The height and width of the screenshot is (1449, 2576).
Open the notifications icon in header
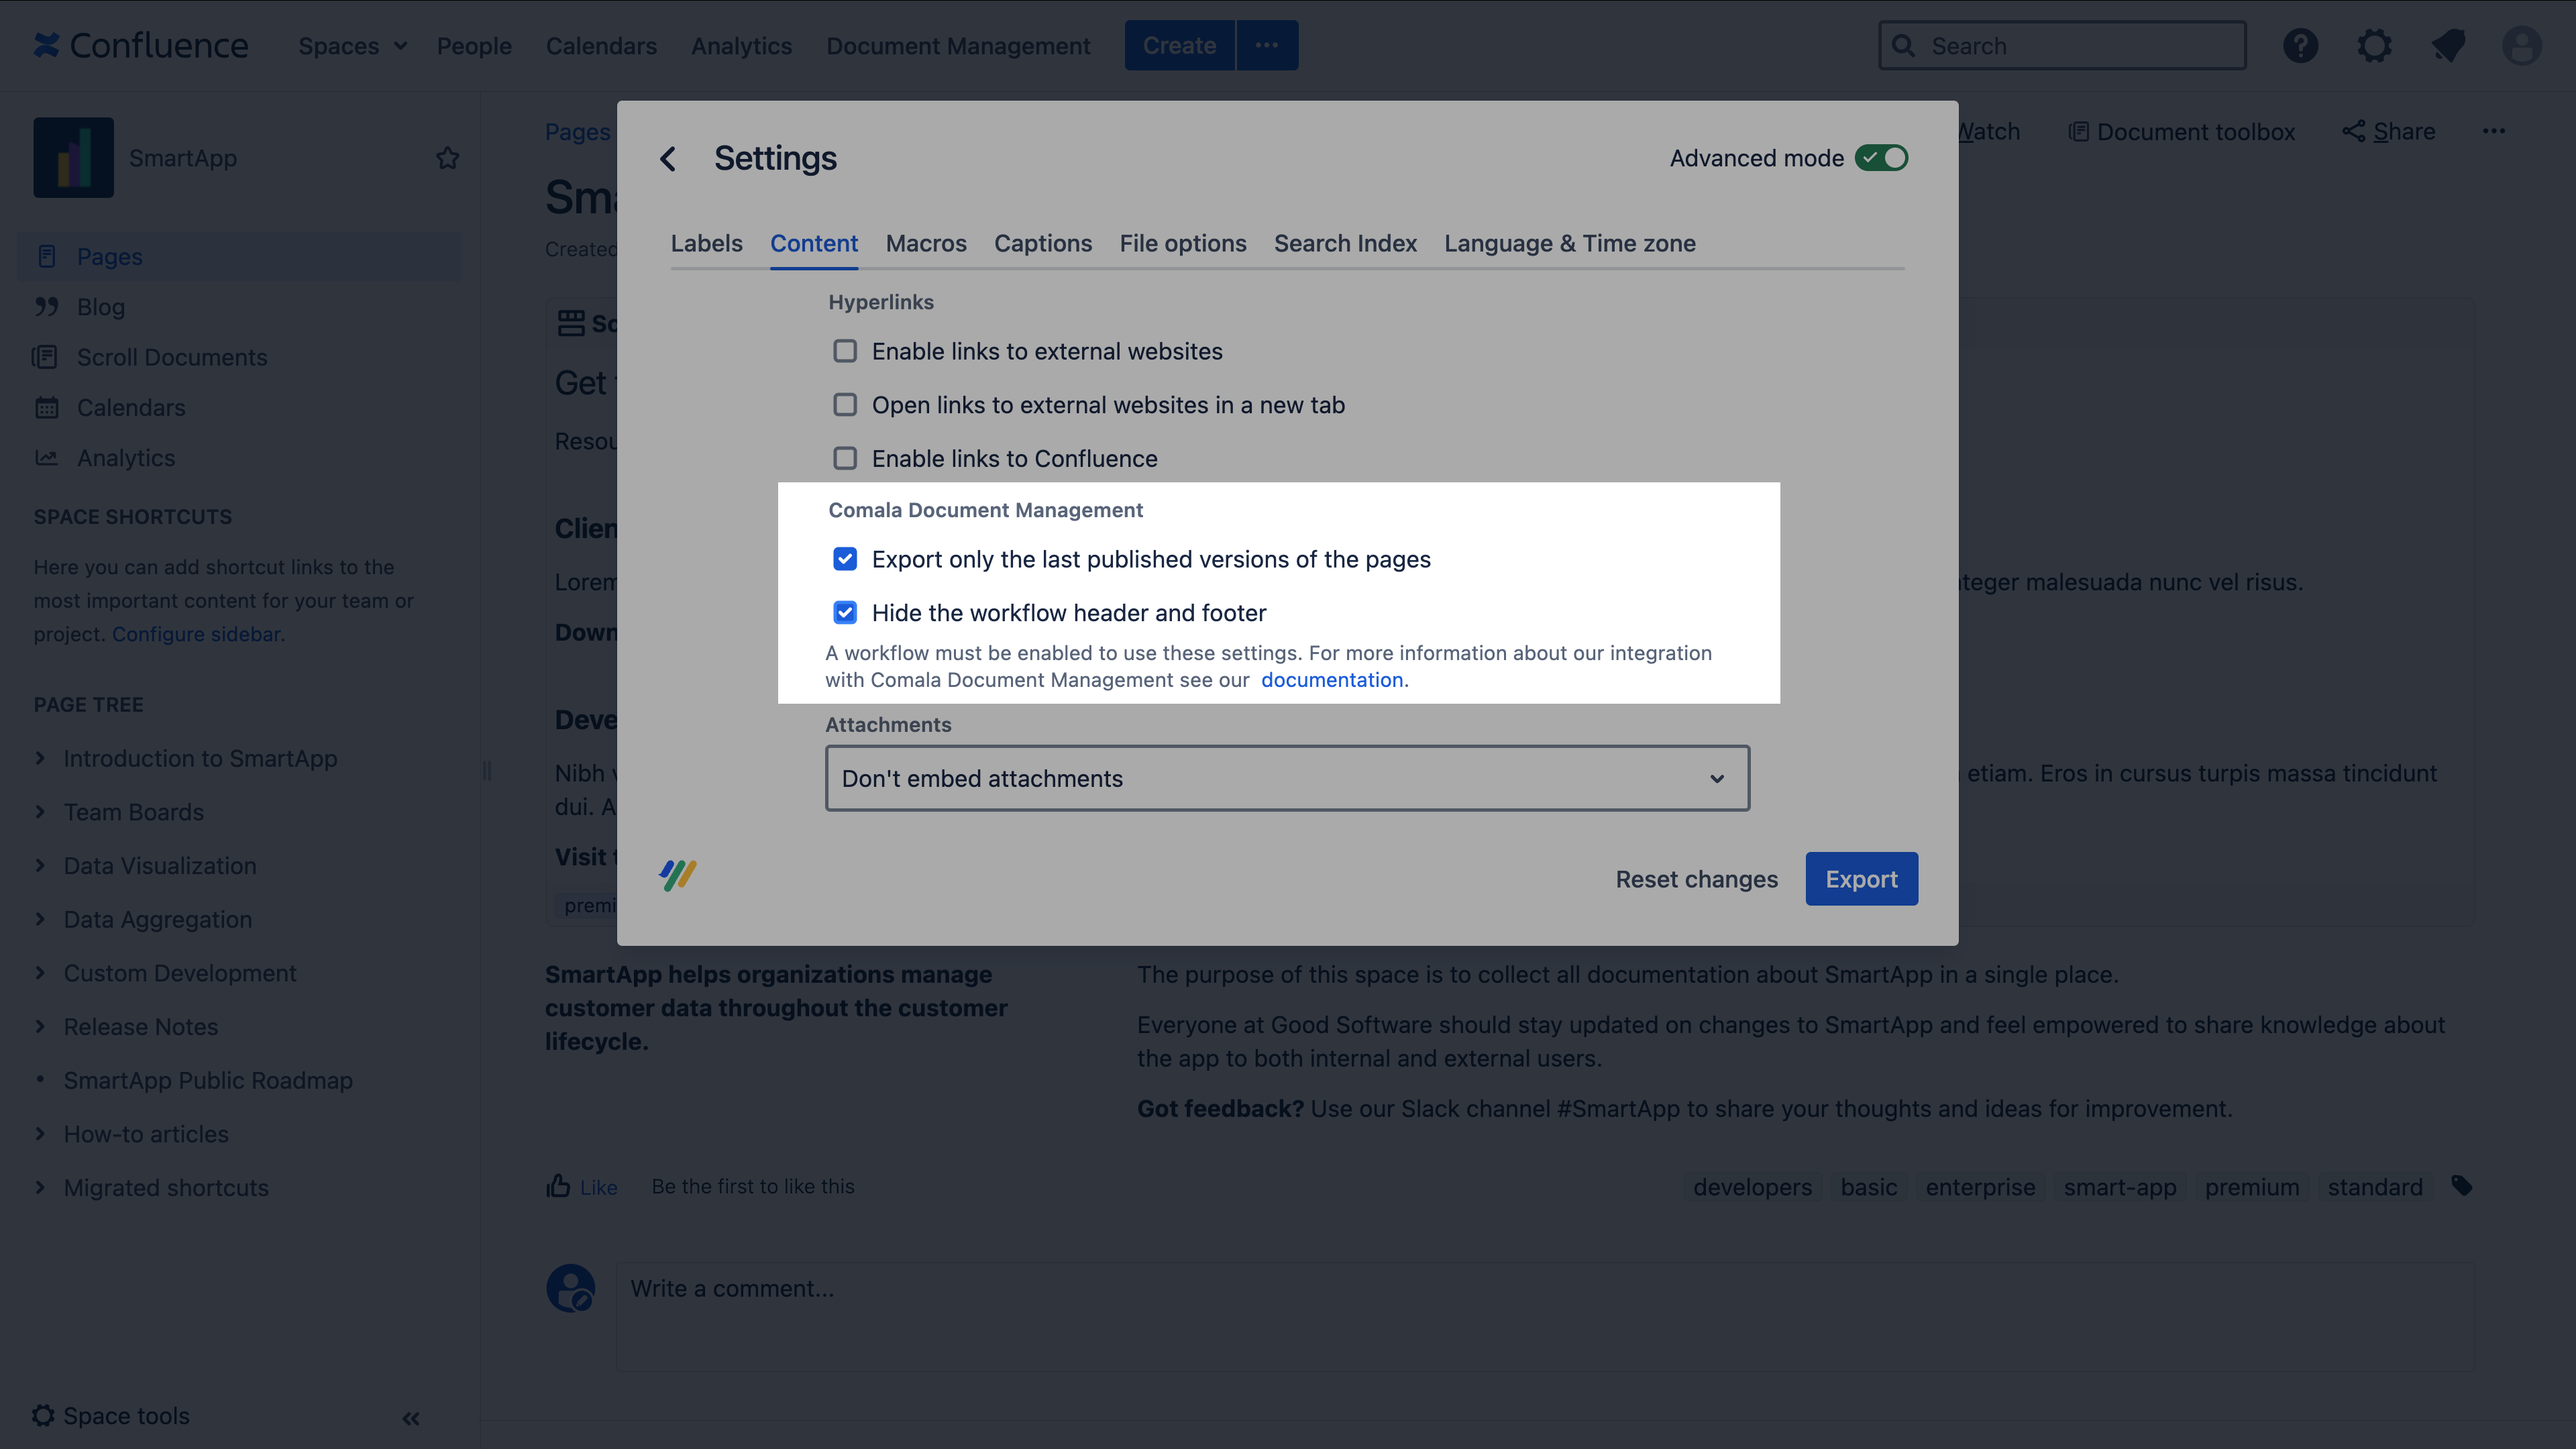coord(2448,46)
